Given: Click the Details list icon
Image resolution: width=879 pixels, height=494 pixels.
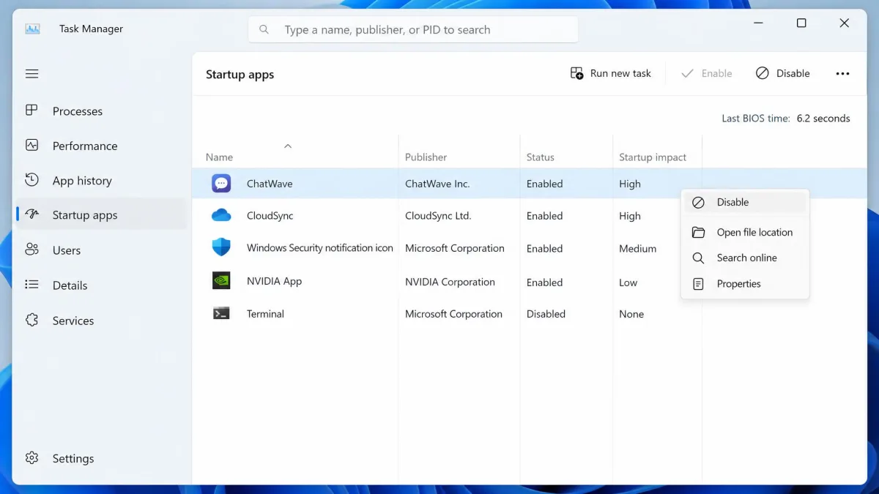Looking at the screenshot, I should [x=31, y=285].
